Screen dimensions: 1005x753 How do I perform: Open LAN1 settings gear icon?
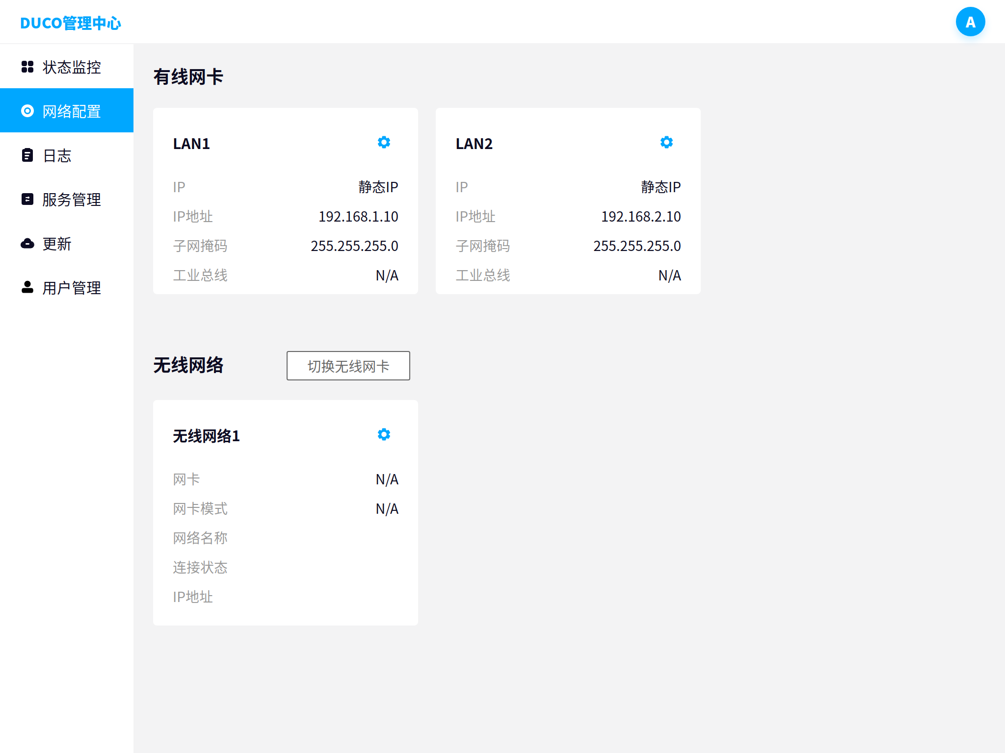point(384,142)
